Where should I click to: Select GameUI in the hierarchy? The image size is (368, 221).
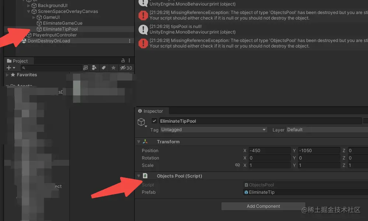coord(51,17)
